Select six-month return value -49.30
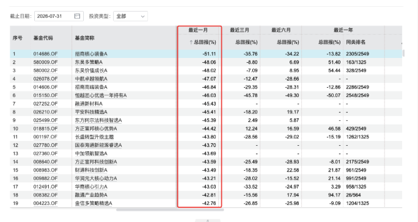This screenshot has width=418, height=222. pos(292,95)
